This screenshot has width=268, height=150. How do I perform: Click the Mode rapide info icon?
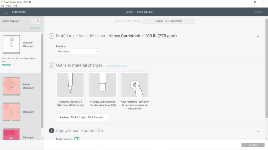click(71, 139)
